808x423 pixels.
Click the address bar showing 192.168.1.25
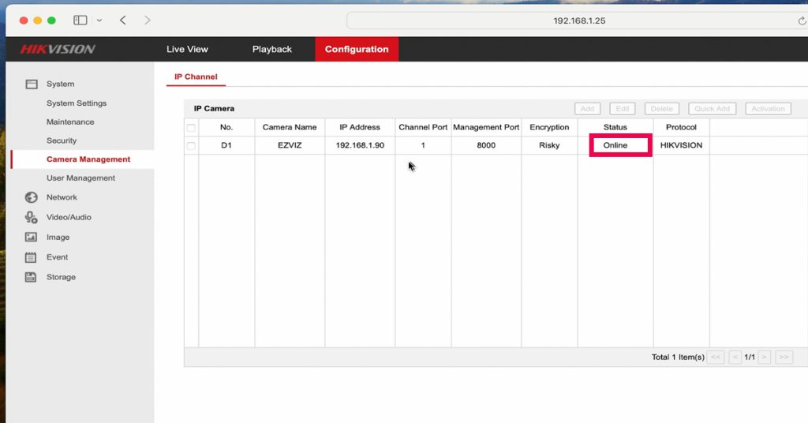[578, 21]
